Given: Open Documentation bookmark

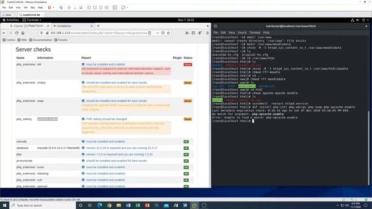Looking at the screenshot, I should [41, 40].
